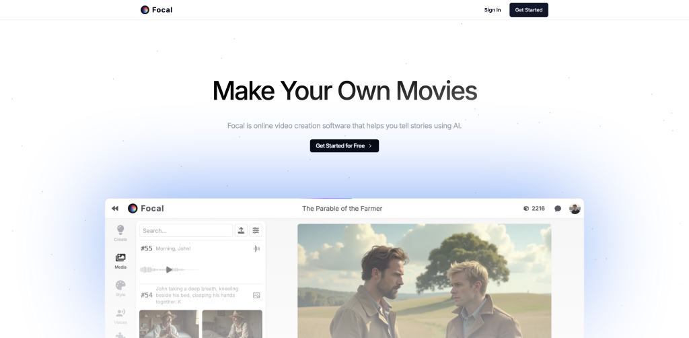Play the audio clip for #55

coord(169,269)
